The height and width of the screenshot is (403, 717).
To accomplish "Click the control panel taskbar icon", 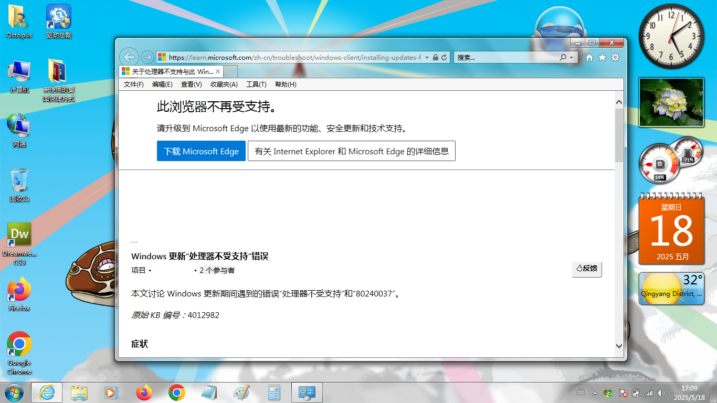I will (x=307, y=393).
